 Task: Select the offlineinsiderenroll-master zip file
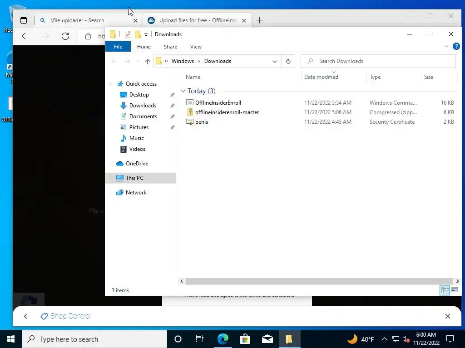coord(227,112)
